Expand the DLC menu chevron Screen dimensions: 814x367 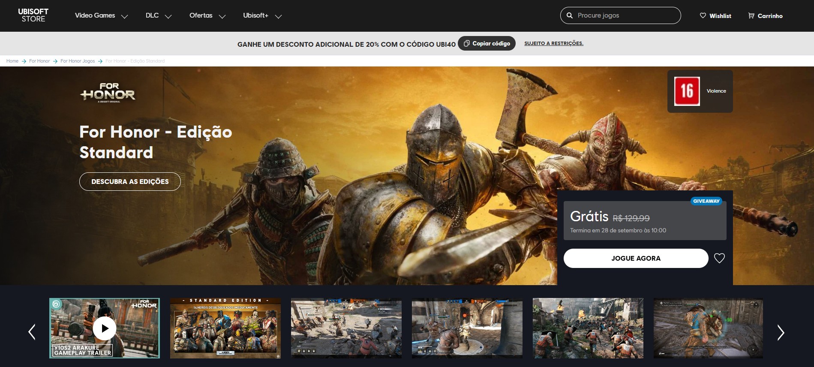168,17
